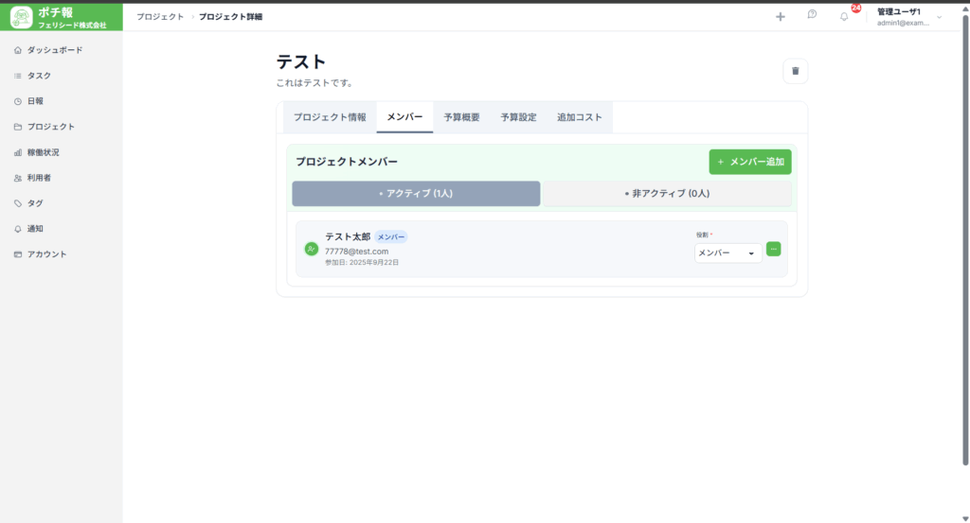Open the 予算概要 tab
Viewport: 970px width, 523px height.
[461, 117]
